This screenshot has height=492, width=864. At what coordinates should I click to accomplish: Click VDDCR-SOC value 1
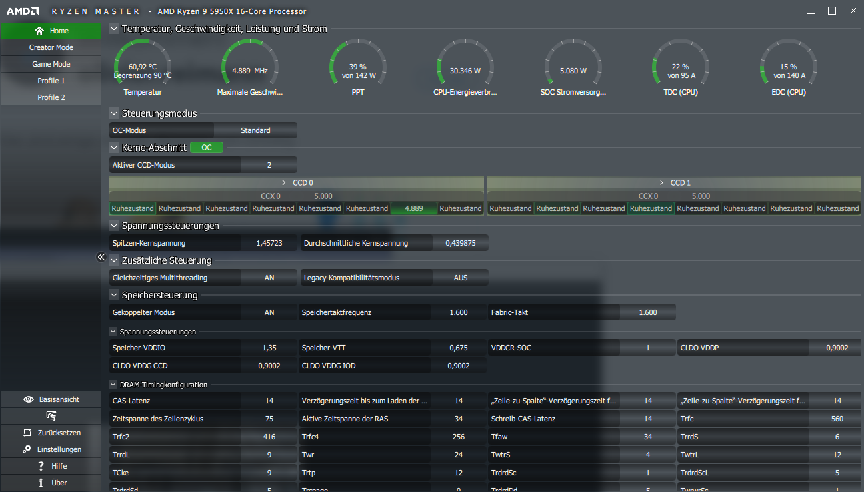[648, 348]
